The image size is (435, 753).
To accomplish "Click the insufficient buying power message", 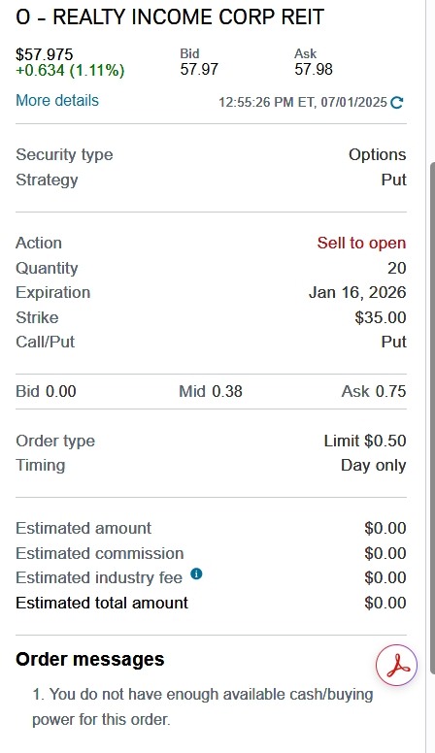I will pyautogui.click(x=203, y=706).
